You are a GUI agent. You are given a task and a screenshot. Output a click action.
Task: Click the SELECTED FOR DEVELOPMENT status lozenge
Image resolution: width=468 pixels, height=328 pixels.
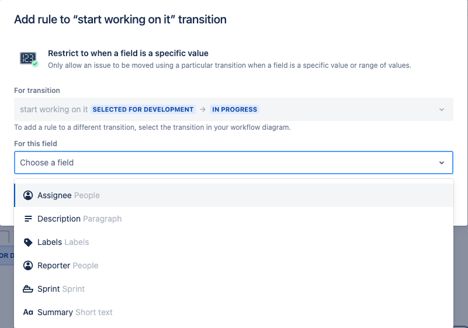pos(143,110)
